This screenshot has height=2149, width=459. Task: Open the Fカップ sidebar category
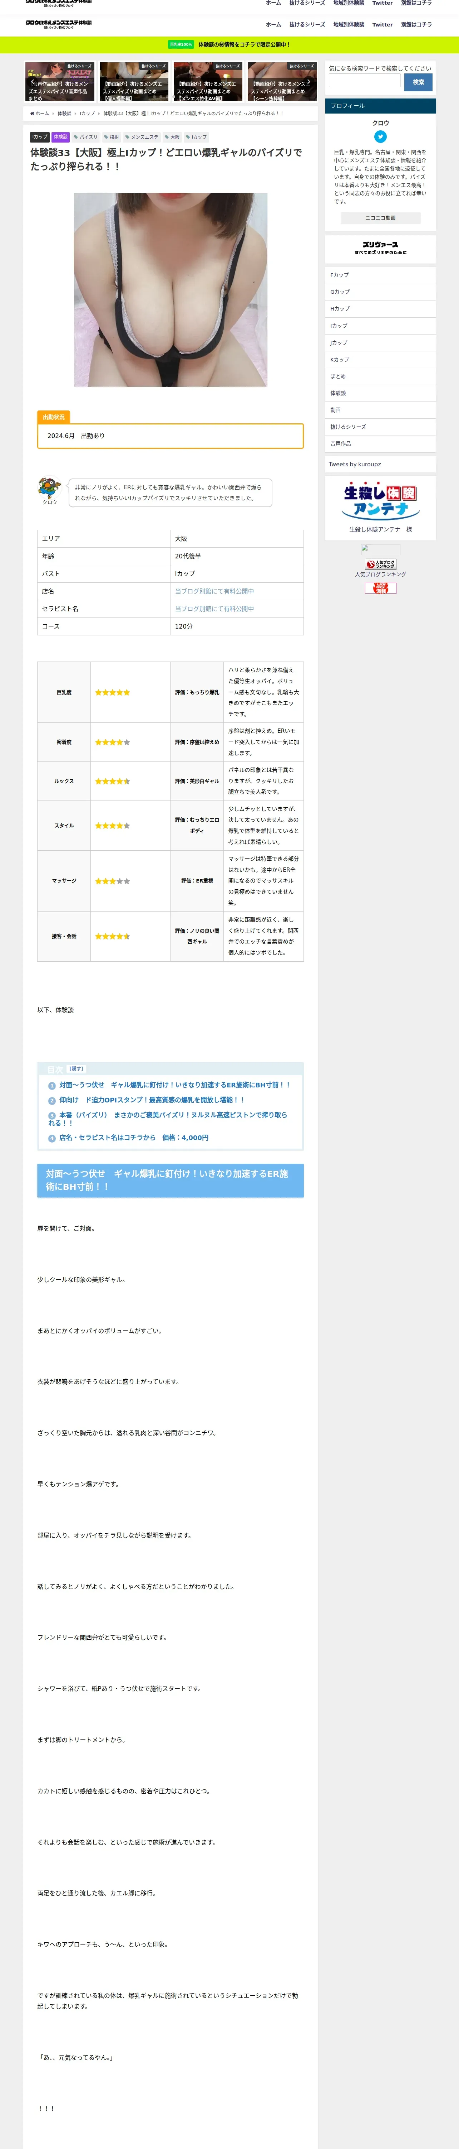click(381, 275)
